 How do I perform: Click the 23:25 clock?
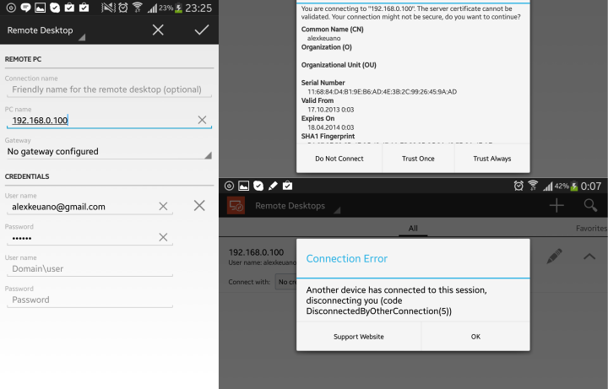tap(198, 8)
